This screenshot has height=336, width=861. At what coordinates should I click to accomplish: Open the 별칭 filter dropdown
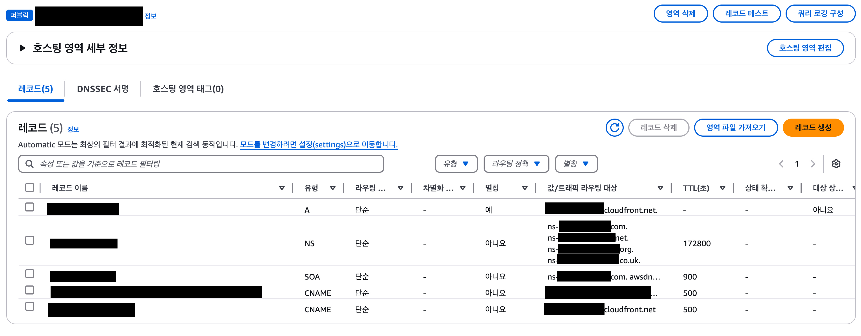576,164
